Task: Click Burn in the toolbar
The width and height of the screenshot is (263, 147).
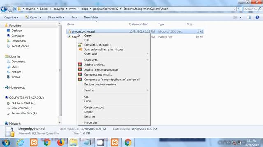Action: click(x=74, y=17)
